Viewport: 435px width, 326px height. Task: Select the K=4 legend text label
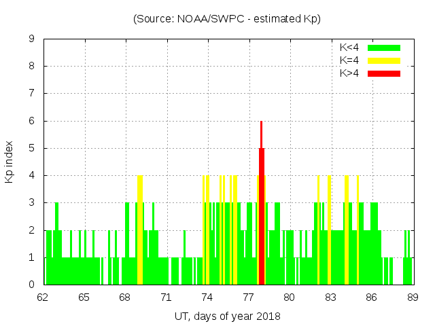click(349, 60)
